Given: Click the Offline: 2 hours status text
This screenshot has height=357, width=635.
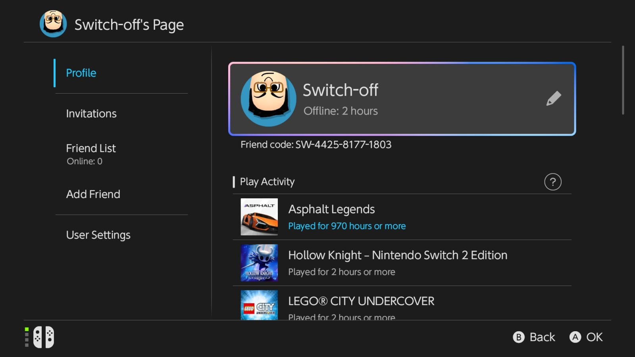Looking at the screenshot, I should click(x=341, y=111).
